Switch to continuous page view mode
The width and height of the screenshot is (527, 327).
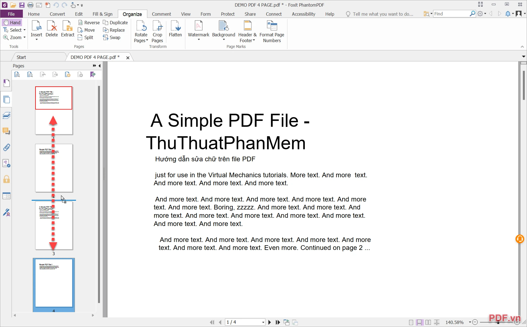pos(419,322)
